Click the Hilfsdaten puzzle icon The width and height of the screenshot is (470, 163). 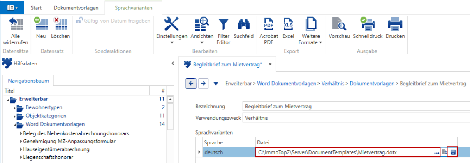coord(7,63)
